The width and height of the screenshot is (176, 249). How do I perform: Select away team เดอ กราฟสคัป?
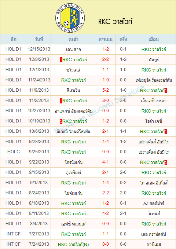tap(154, 234)
